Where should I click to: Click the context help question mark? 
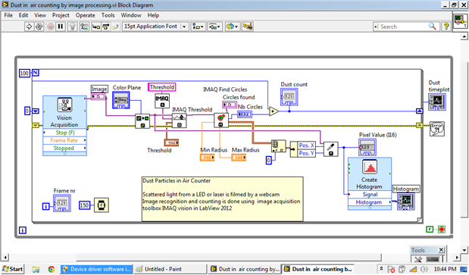446,27
